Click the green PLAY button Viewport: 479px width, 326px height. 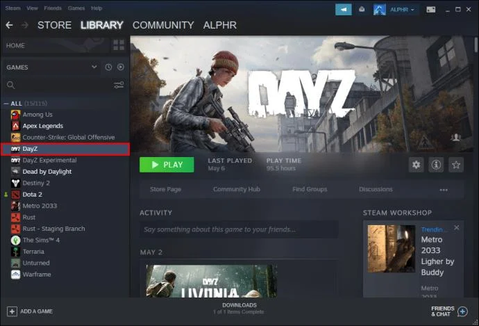tap(167, 165)
